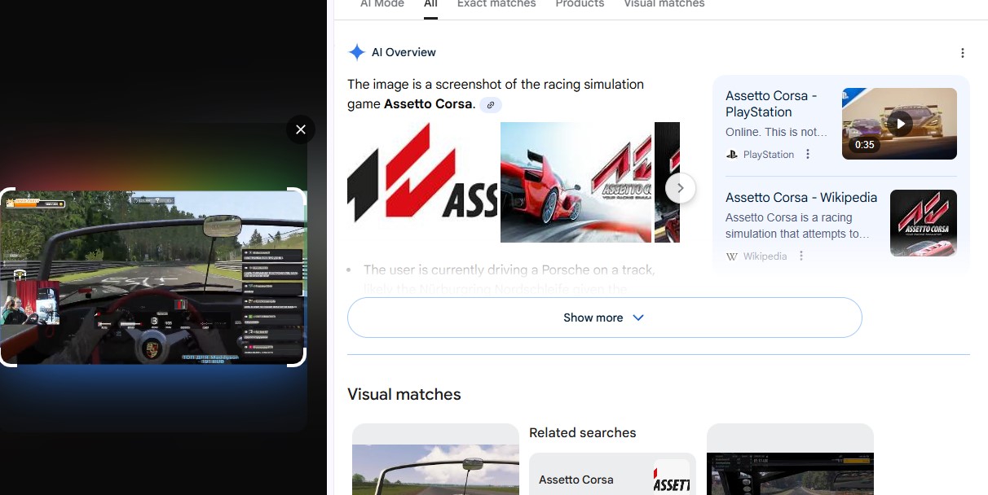The height and width of the screenshot is (495, 988).
Task: Open the Assetto Corsa - Wikipedia link
Action: pos(801,197)
